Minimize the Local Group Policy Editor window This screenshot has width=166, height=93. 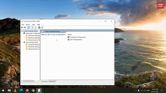[x=100, y=21]
